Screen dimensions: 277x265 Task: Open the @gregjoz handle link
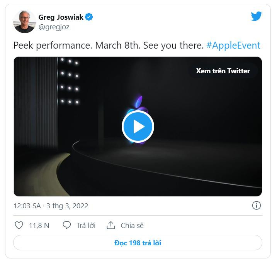[54, 27]
